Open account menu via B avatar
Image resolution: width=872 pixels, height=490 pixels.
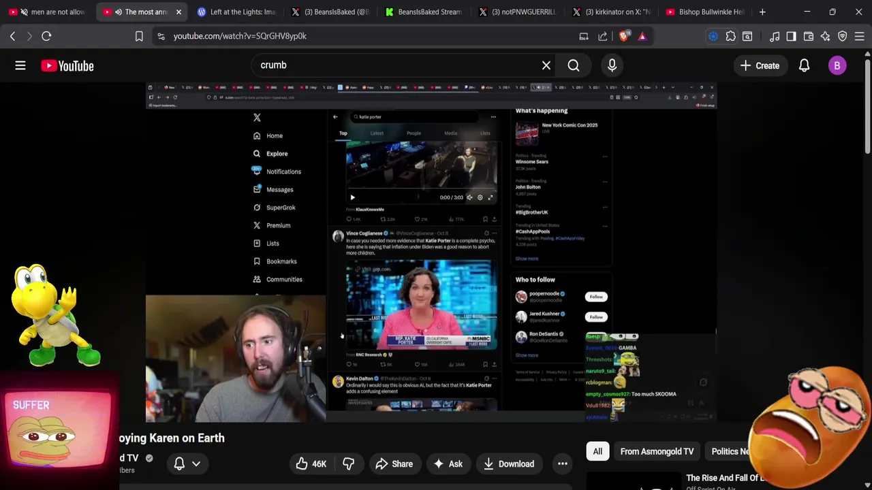coord(837,65)
